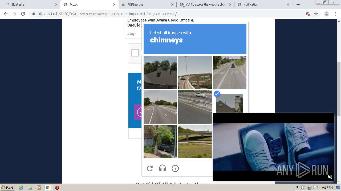
Task: Open captcha help info icon
Action: [x=175, y=168]
